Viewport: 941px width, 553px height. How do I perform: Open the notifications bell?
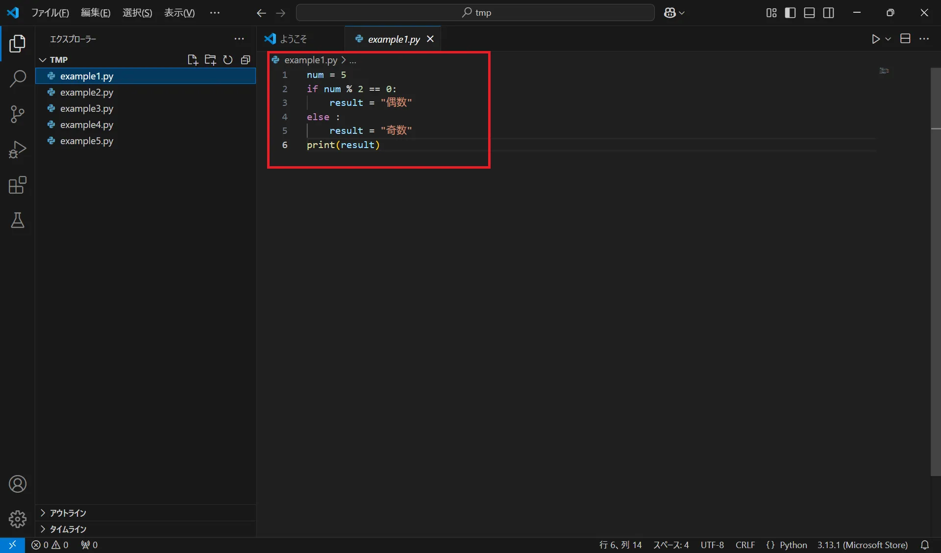tap(925, 545)
